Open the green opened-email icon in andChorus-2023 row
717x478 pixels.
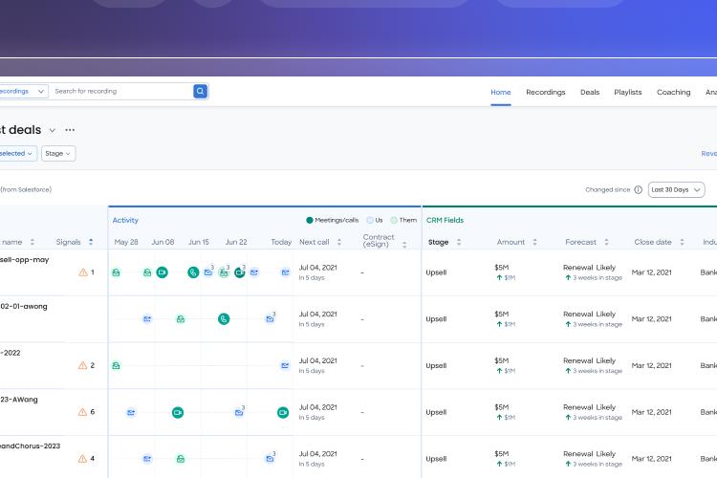[x=181, y=459]
